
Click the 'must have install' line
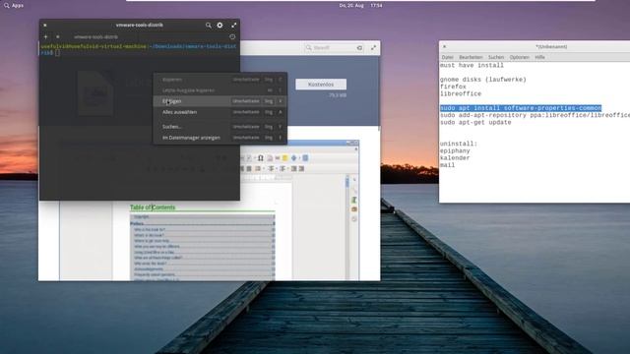472,65
